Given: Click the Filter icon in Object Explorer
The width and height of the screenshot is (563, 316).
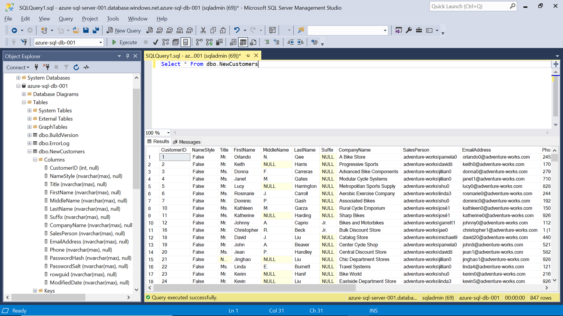Looking at the screenshot, I should coord(66,67).
